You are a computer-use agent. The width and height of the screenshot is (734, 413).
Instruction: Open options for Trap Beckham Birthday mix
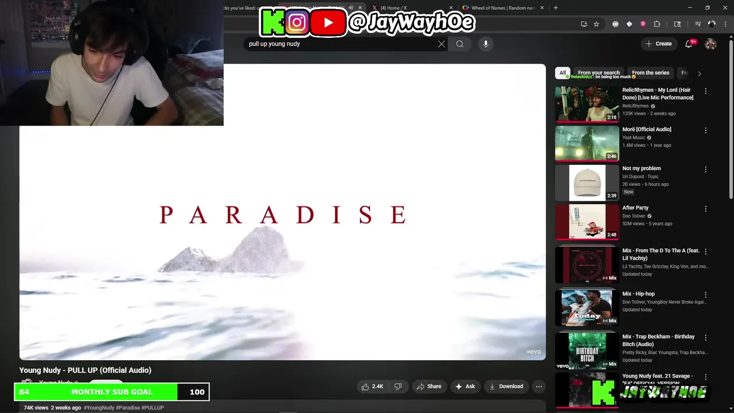[705, 338]
